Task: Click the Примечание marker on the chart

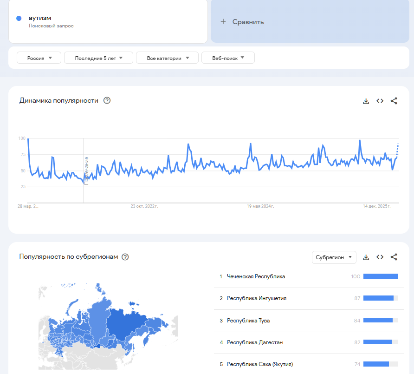Action: (86, 171)
